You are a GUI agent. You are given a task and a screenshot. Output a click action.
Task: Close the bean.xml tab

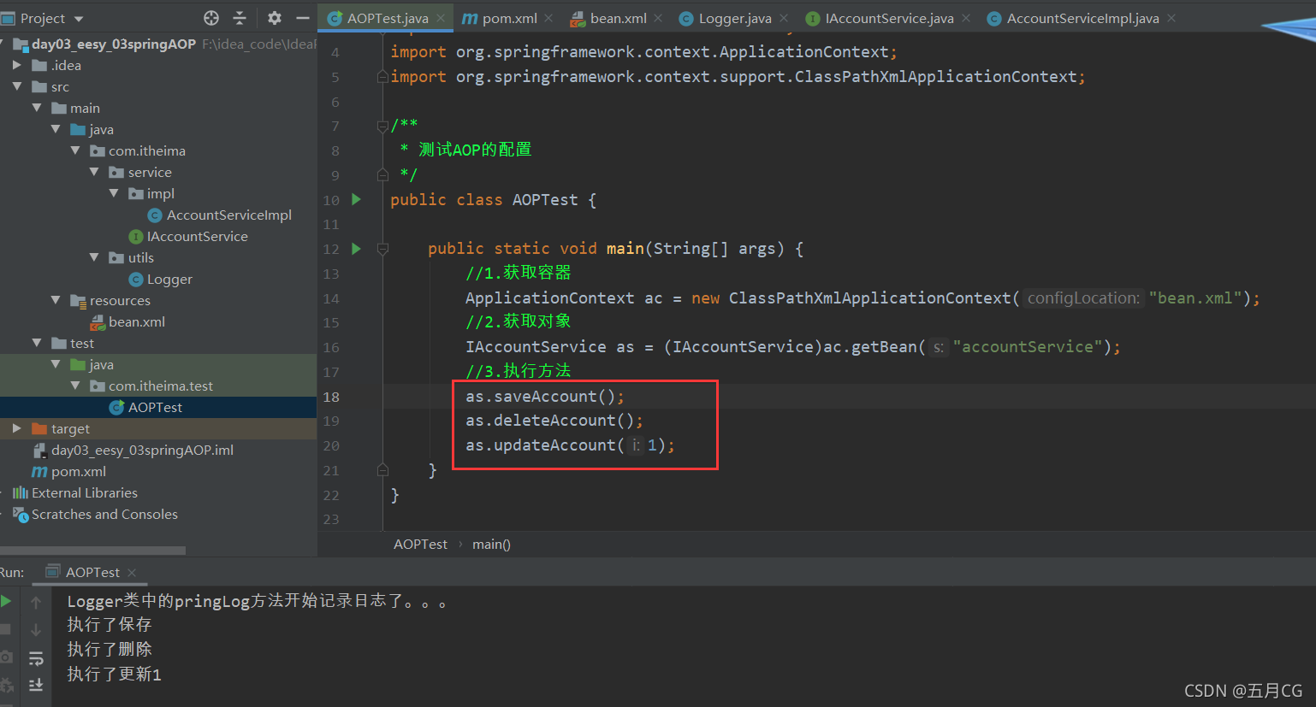pyautogui.click(x=658, y=18)
